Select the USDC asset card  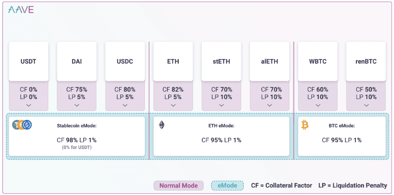coord(125,61)
